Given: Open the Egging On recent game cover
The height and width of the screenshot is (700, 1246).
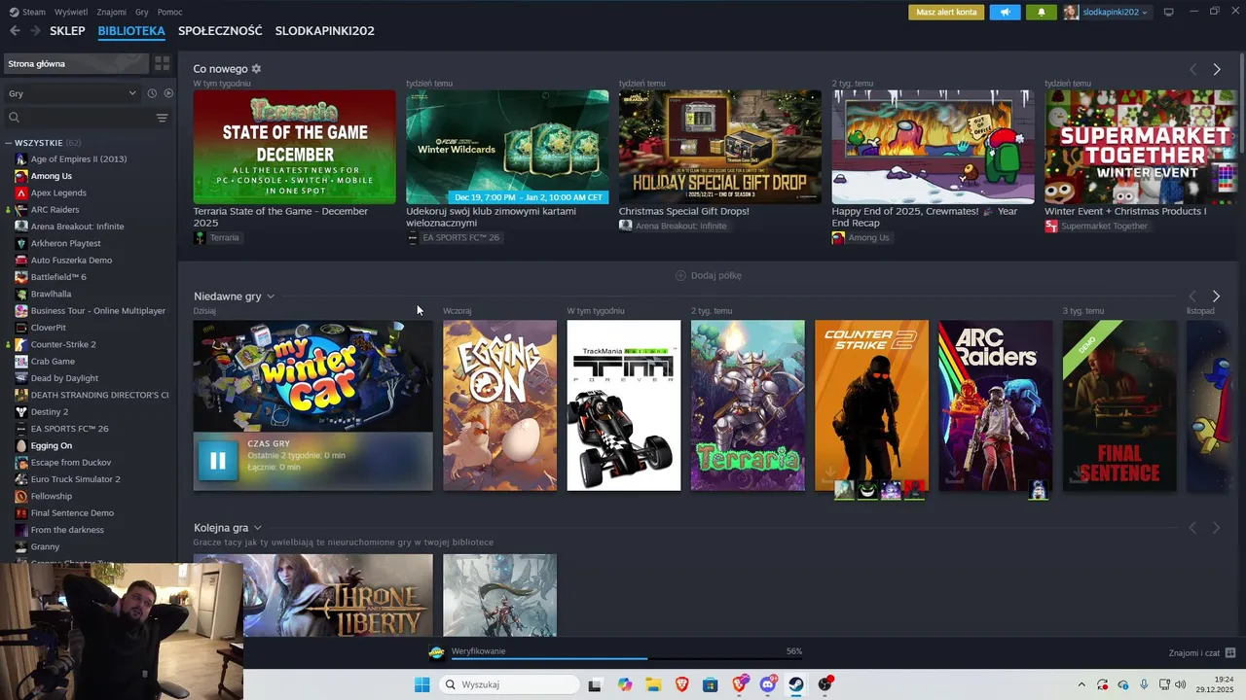Looking at the screenshot, I should tap(500, 405).
